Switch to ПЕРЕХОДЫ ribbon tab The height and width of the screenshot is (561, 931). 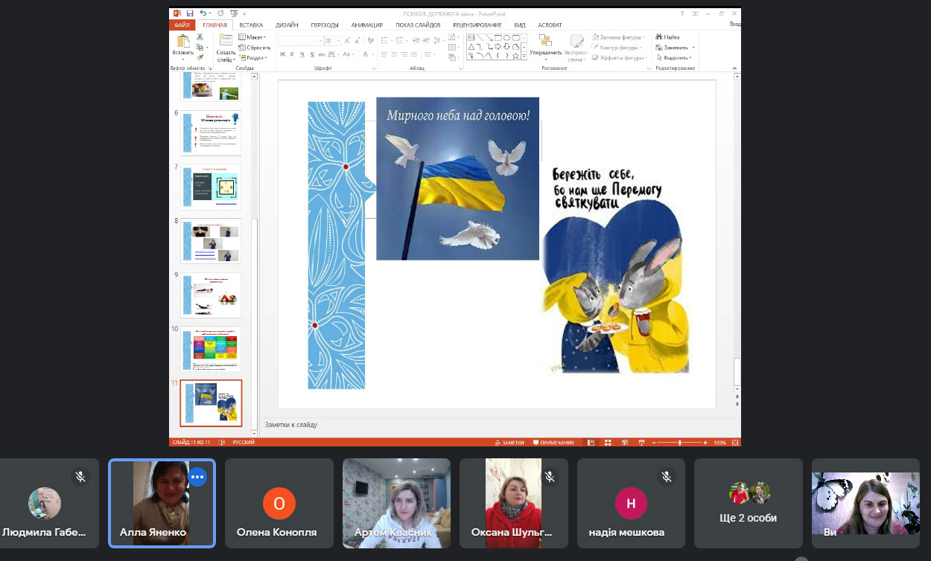(x=325, y=25)
